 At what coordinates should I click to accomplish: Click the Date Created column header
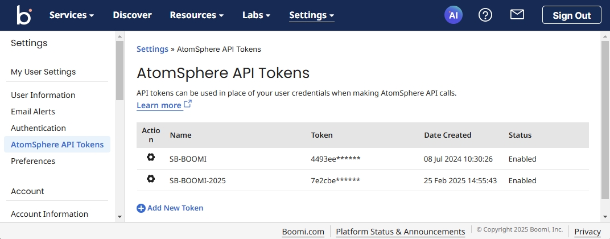447,135
